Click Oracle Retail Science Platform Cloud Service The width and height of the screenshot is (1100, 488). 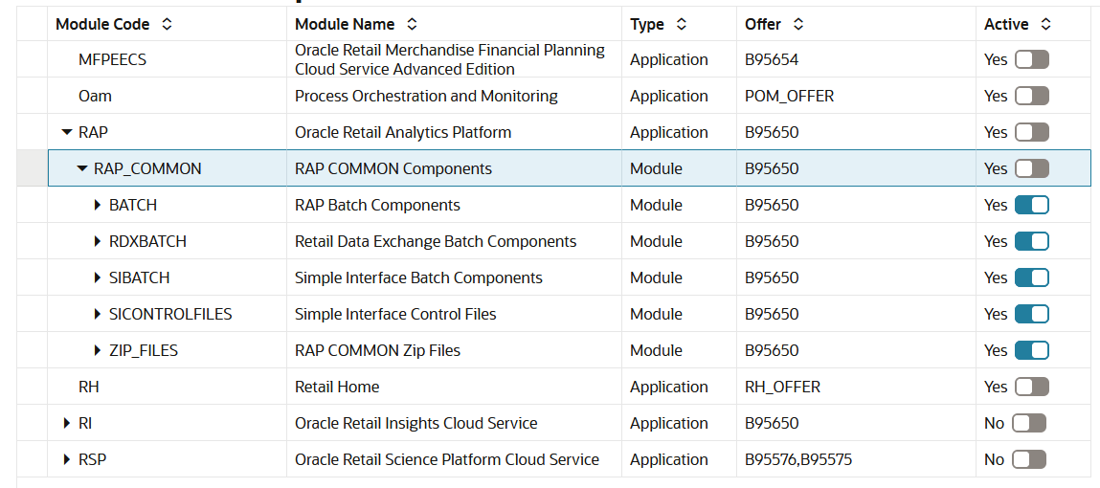coord(447,460)
